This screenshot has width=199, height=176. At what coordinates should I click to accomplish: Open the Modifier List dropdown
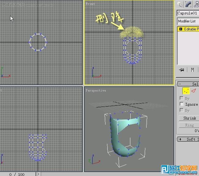coord(188,21)
